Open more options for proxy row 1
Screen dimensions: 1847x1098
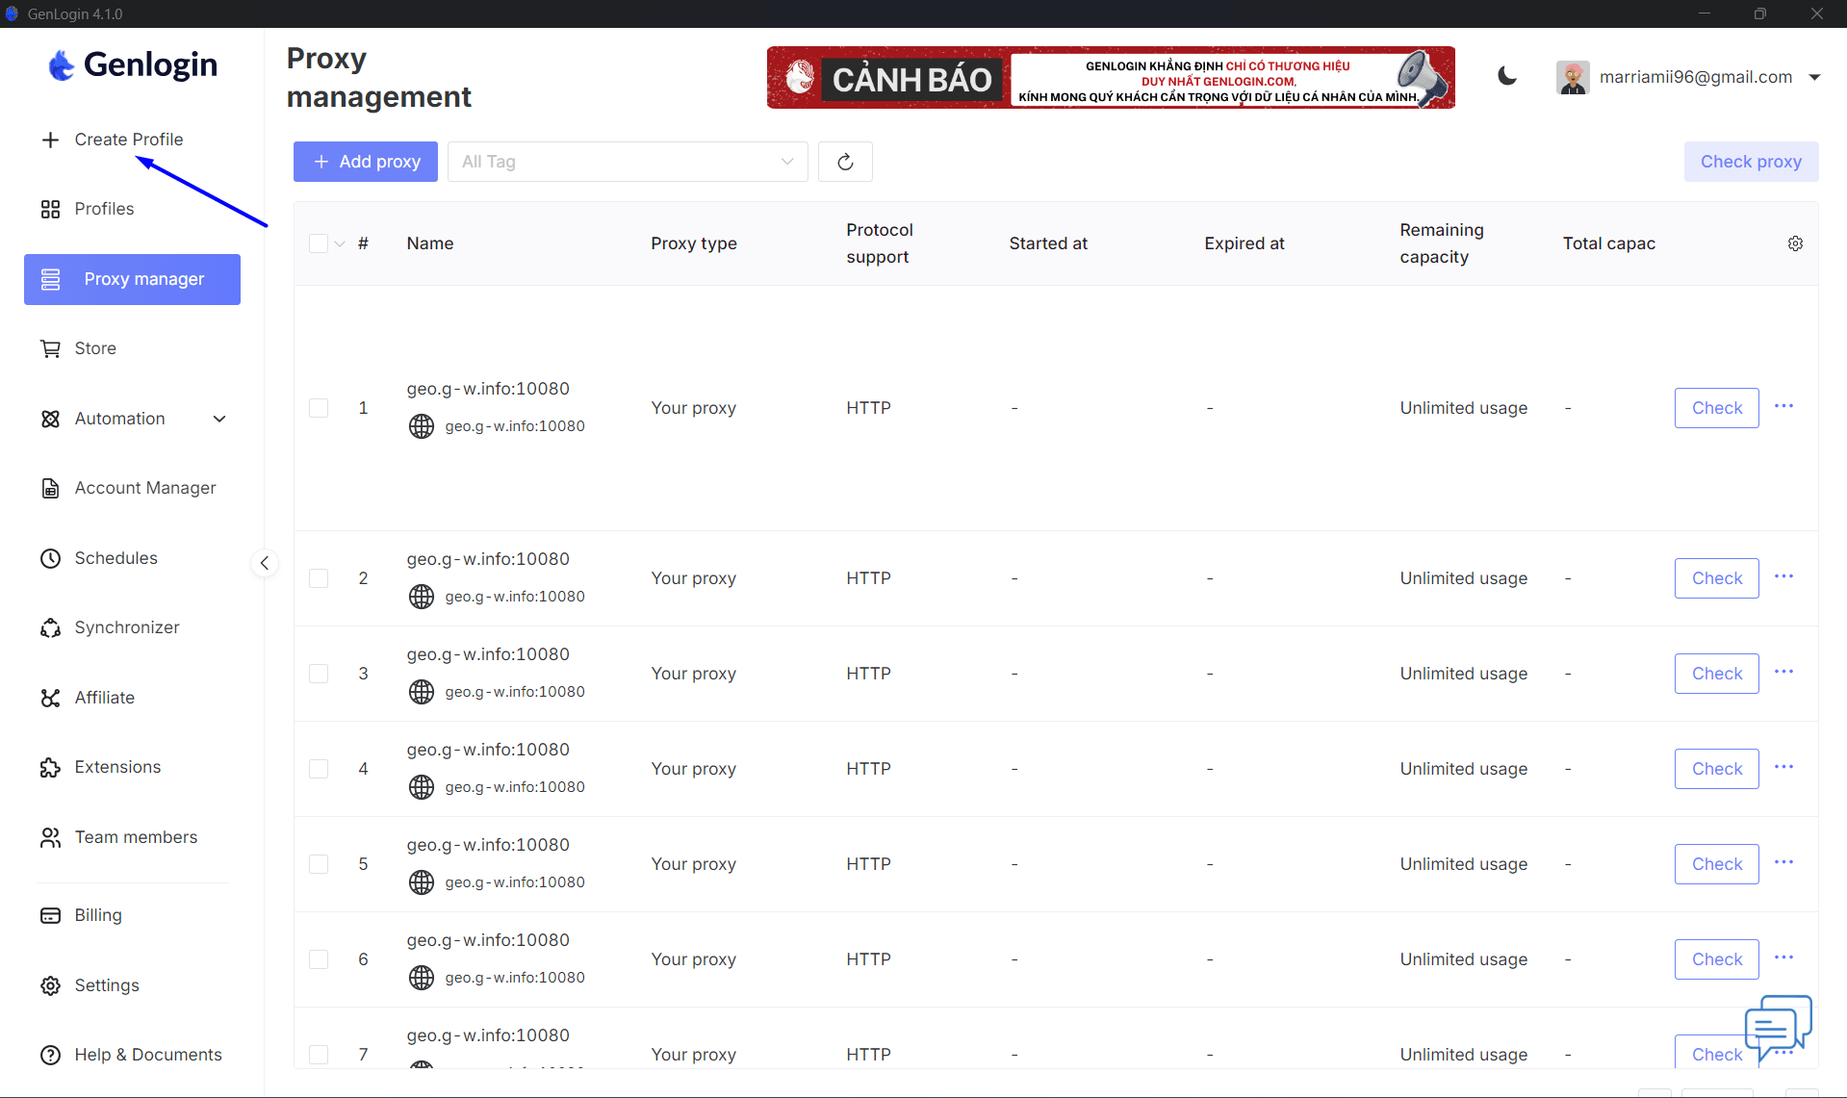point(1783,406)
